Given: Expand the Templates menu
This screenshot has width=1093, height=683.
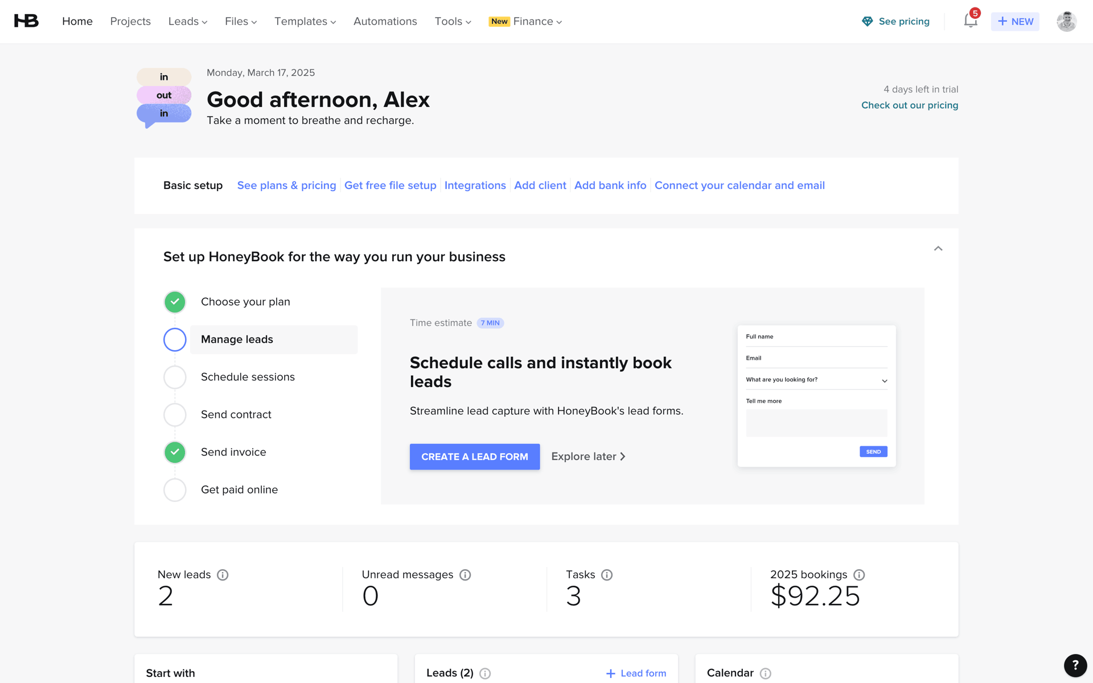Looking at the screenshot, I should [x=305, y=22].
